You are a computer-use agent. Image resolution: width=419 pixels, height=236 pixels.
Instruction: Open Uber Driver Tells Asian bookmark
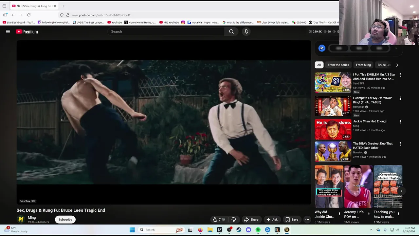[x=274, y=23]
